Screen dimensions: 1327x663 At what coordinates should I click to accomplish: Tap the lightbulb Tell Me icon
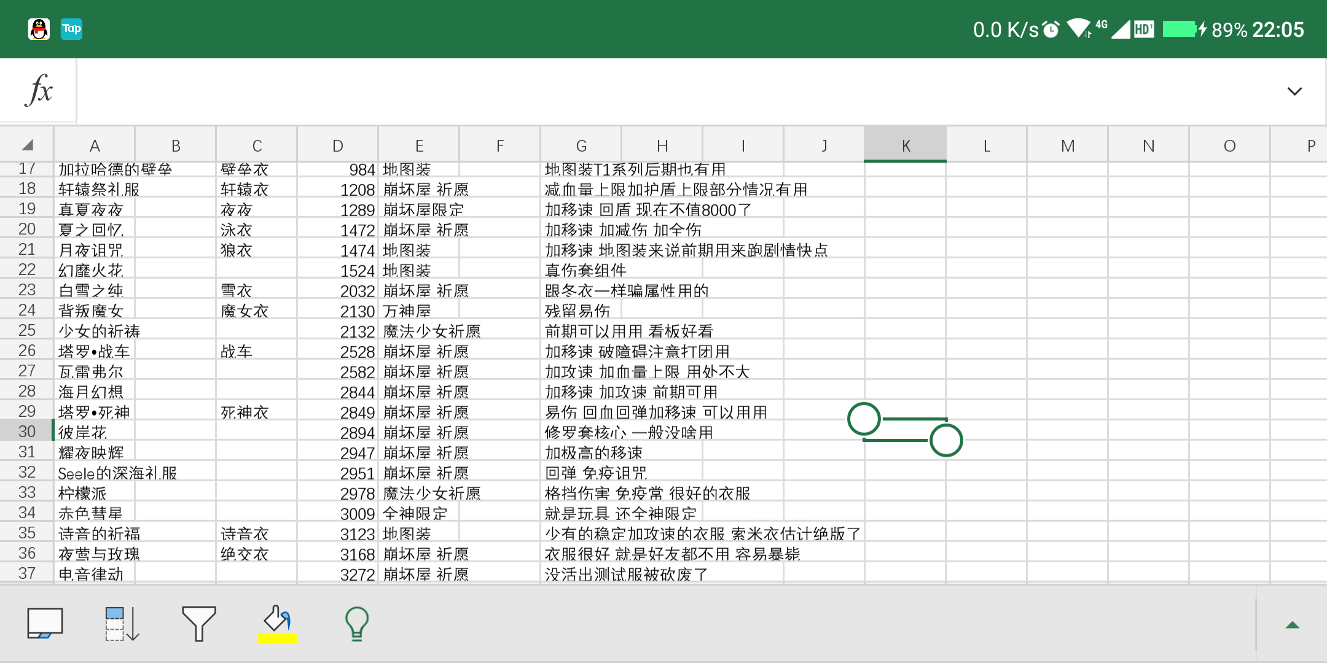click(357, 624)
